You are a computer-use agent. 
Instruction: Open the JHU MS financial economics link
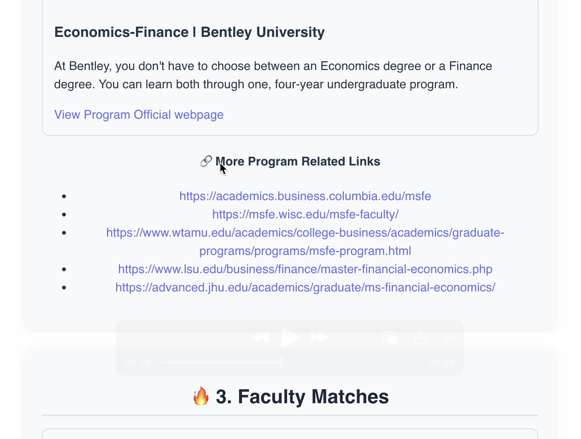305,288
